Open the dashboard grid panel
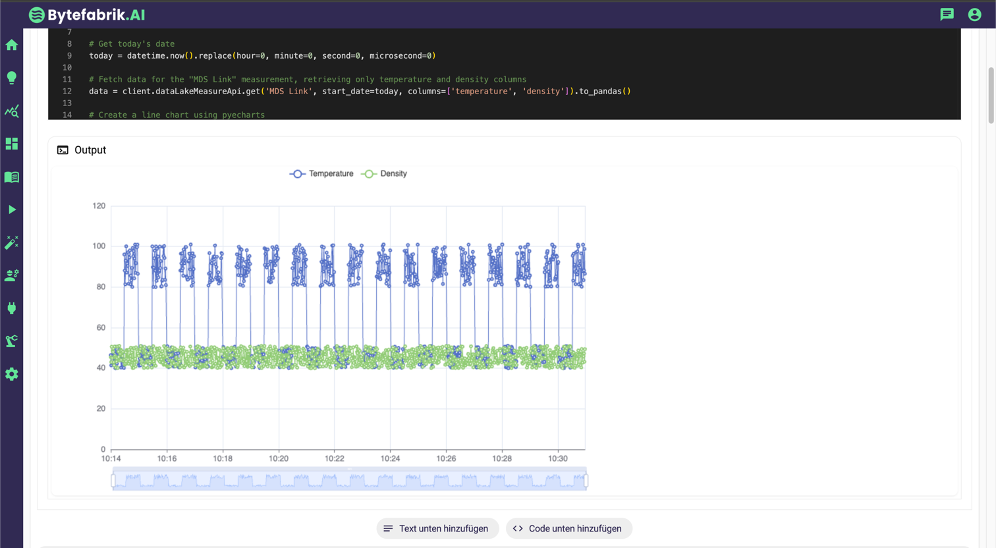The height and width of the screenshot is (548, 996). (x=11, y=144)
